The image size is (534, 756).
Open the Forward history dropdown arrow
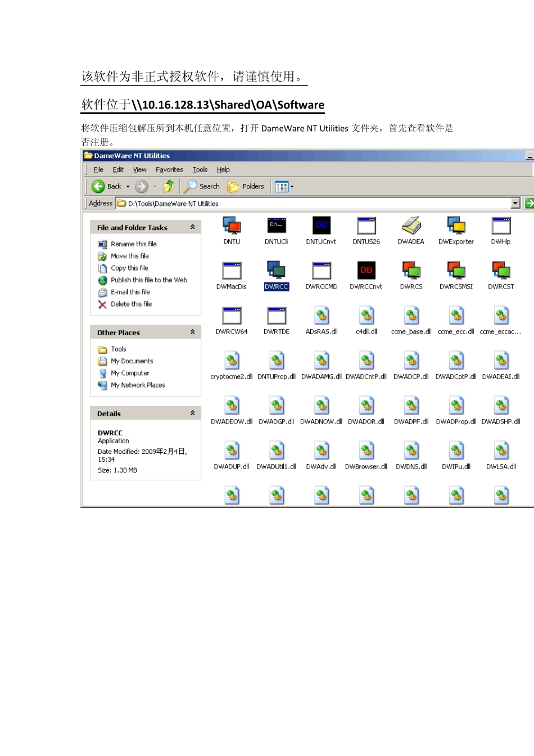point(155,187)
